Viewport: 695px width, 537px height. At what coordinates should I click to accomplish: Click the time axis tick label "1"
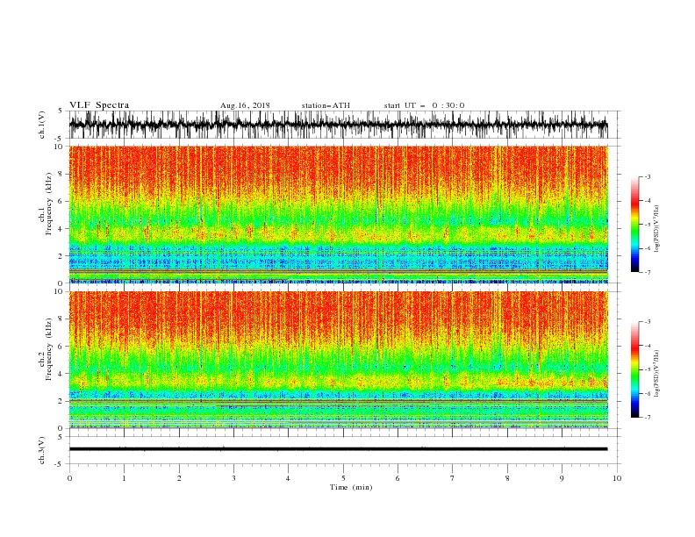click(x=124, y=478)
